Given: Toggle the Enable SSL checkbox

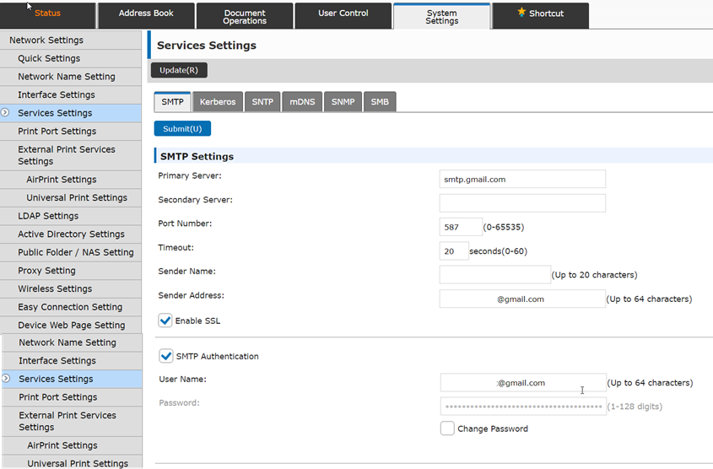Looking at the screenshot, I should (165, 321).
